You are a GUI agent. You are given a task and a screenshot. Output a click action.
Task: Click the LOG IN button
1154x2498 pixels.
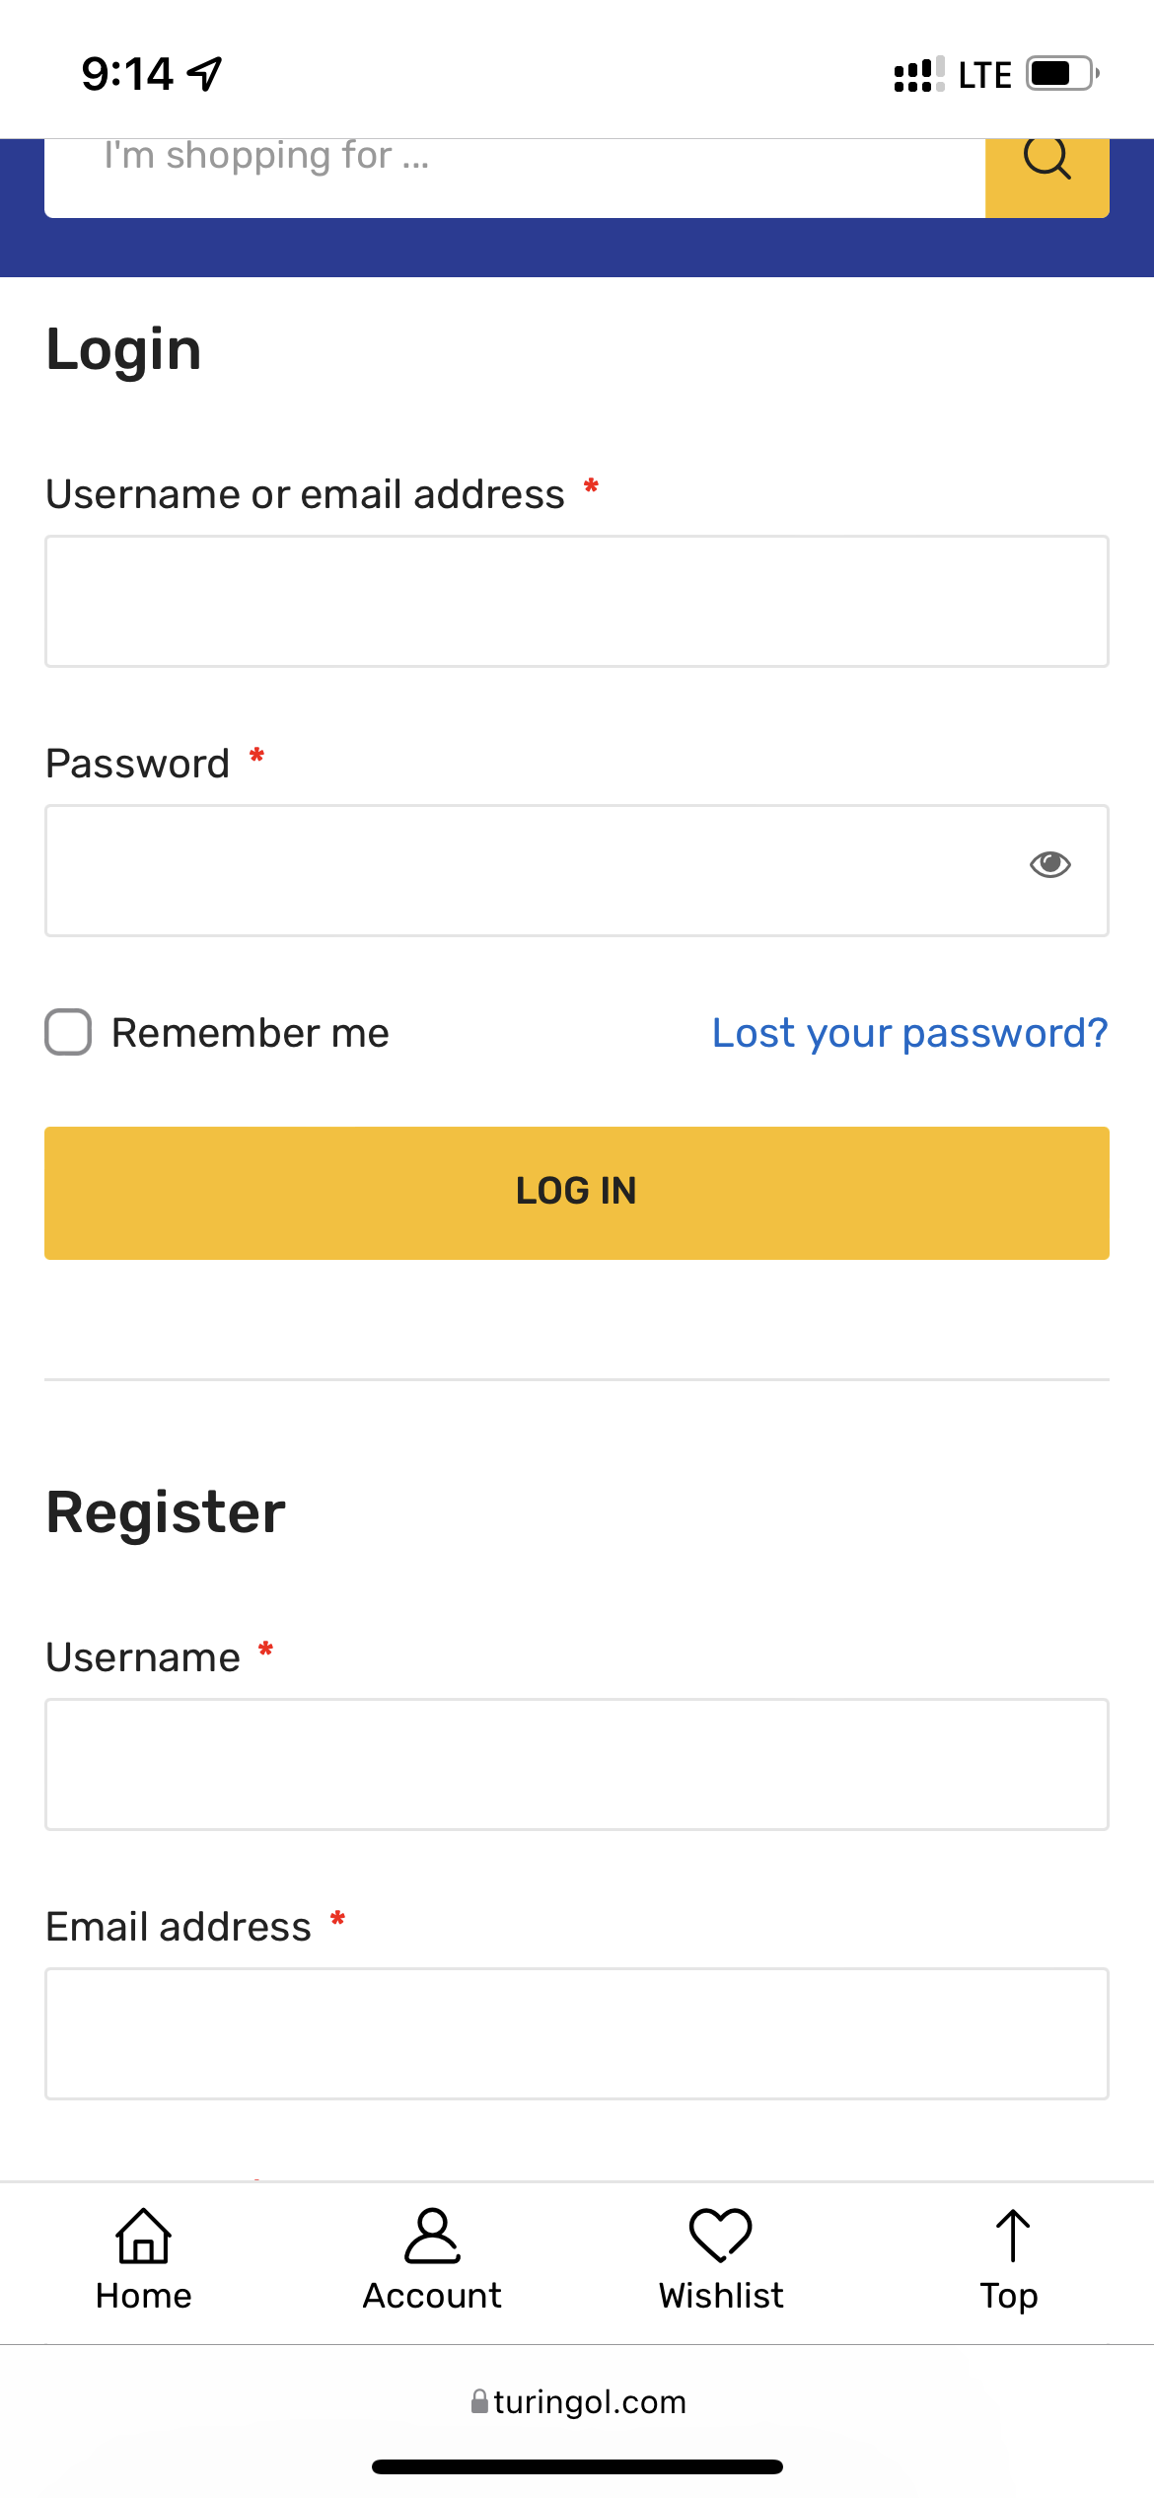[x=577, y=1193]
